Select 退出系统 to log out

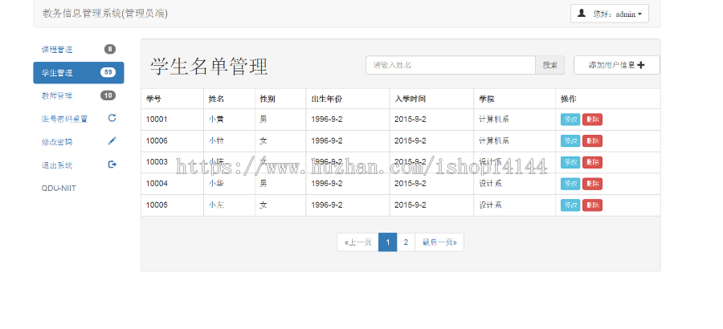coord(79,165)
